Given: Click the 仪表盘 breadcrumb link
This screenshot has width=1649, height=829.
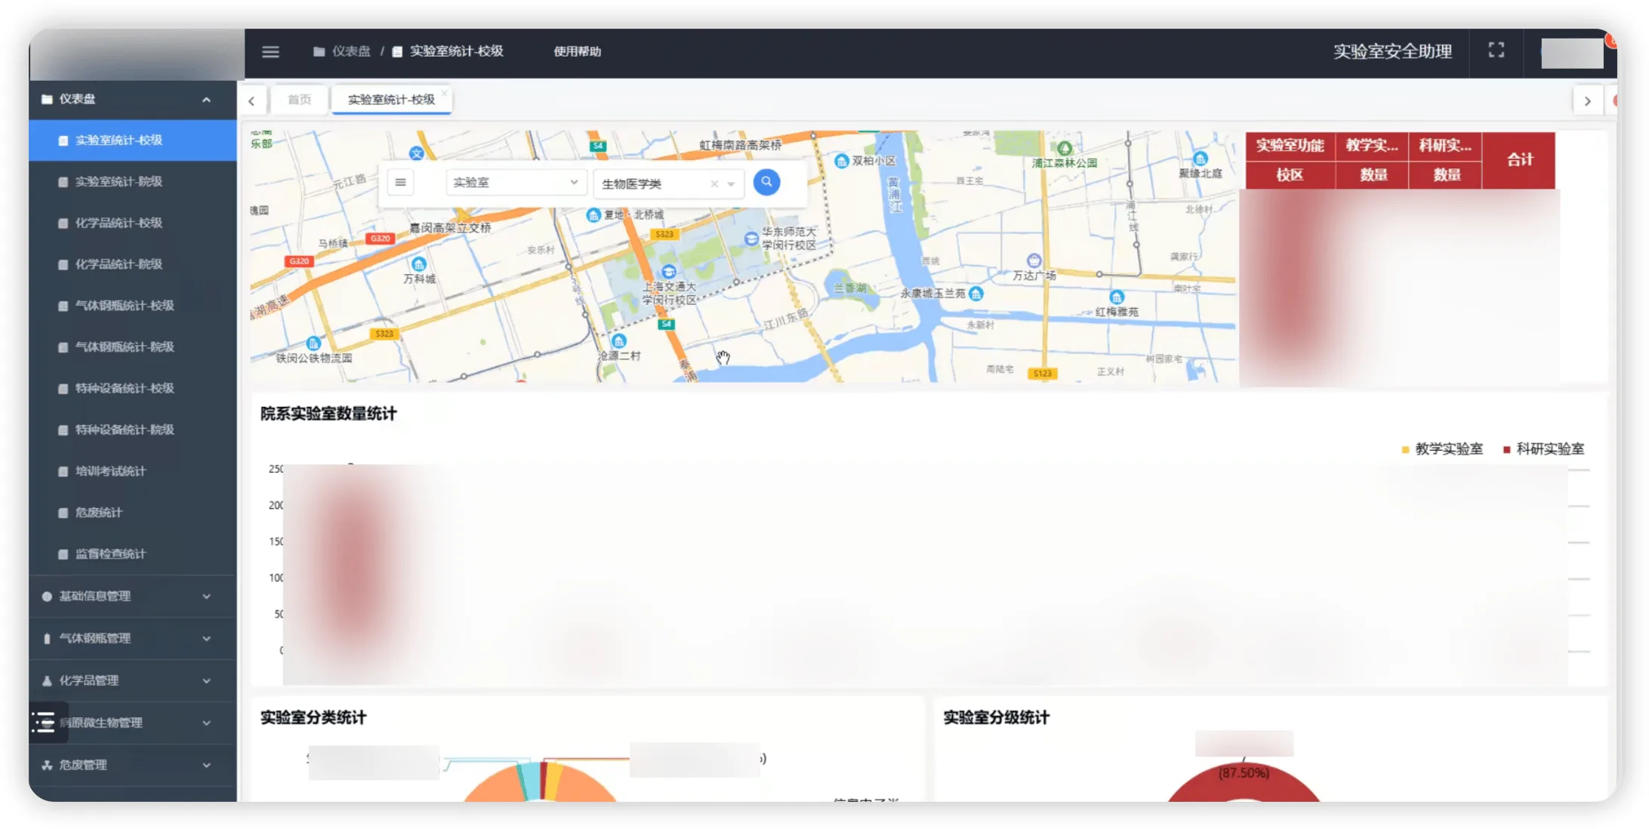Looking at the screenshot, I should 351,51.
